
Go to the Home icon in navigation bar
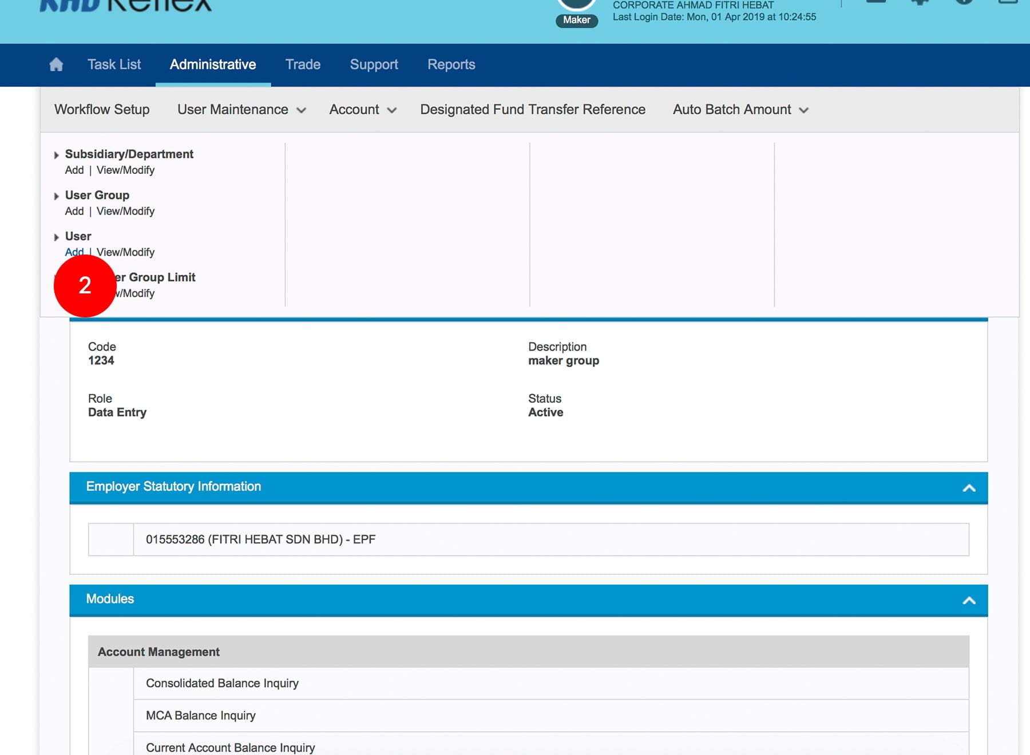(x=56, y=65)
